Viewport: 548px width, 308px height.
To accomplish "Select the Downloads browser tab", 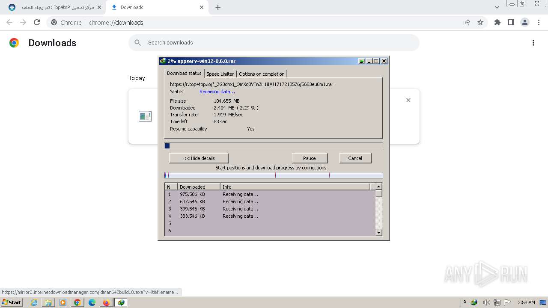I will tap(157, 7).
